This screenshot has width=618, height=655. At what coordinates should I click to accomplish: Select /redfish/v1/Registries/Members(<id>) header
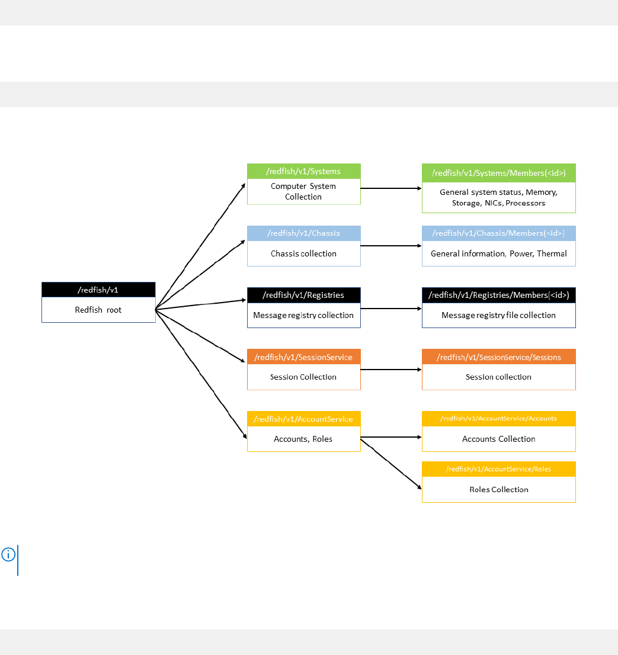coord(498,295)
